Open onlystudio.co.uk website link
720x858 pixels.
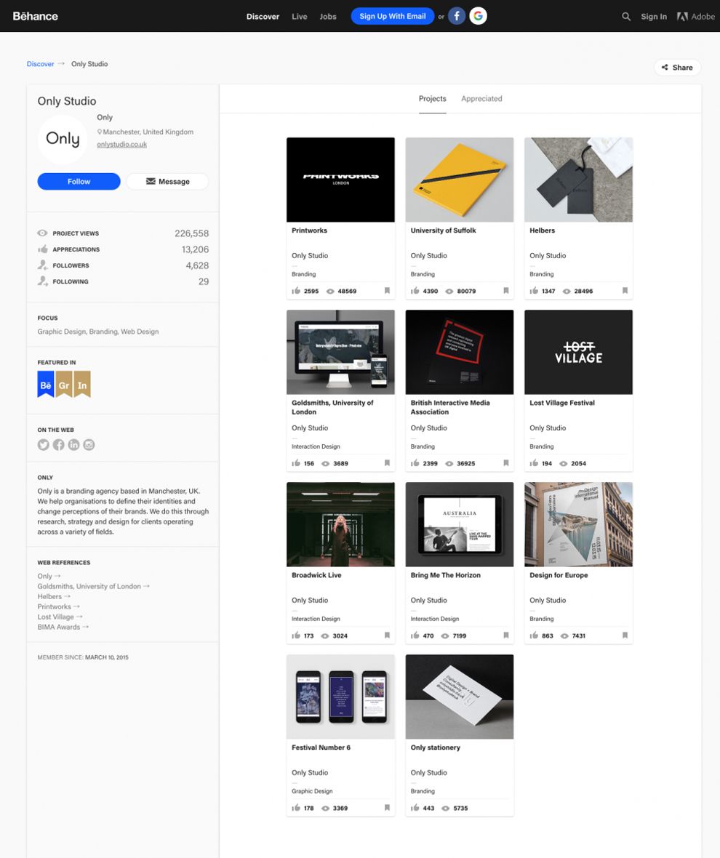tap(122, 145)
